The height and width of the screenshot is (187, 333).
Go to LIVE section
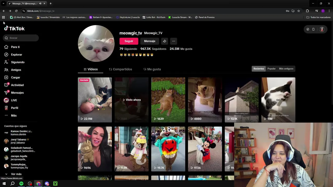pyautogui.click(x=10, y=100)
